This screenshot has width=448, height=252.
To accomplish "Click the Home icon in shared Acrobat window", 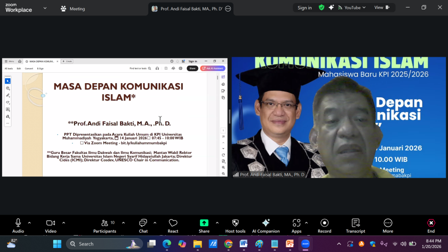I will pos(20,61).
